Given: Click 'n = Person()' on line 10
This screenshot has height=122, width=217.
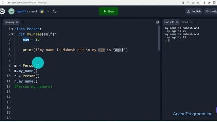Looking at the screenshot, I should point(27,76).
